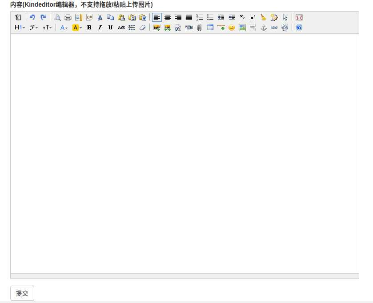
Task: Paste as plain text
Action: coord(132,17)
